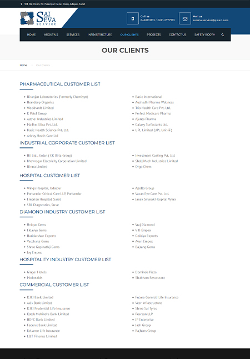The height and width of the screenshot is (359, 250).
Task: Click Diamond Industry Customer List heading
Action: (x=62, y=212)
